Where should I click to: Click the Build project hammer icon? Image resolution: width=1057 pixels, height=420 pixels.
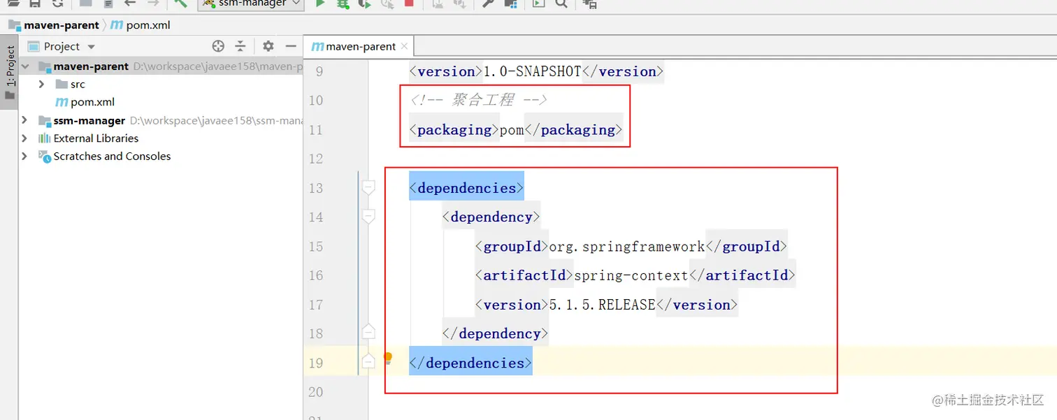(x=181, y=3)
